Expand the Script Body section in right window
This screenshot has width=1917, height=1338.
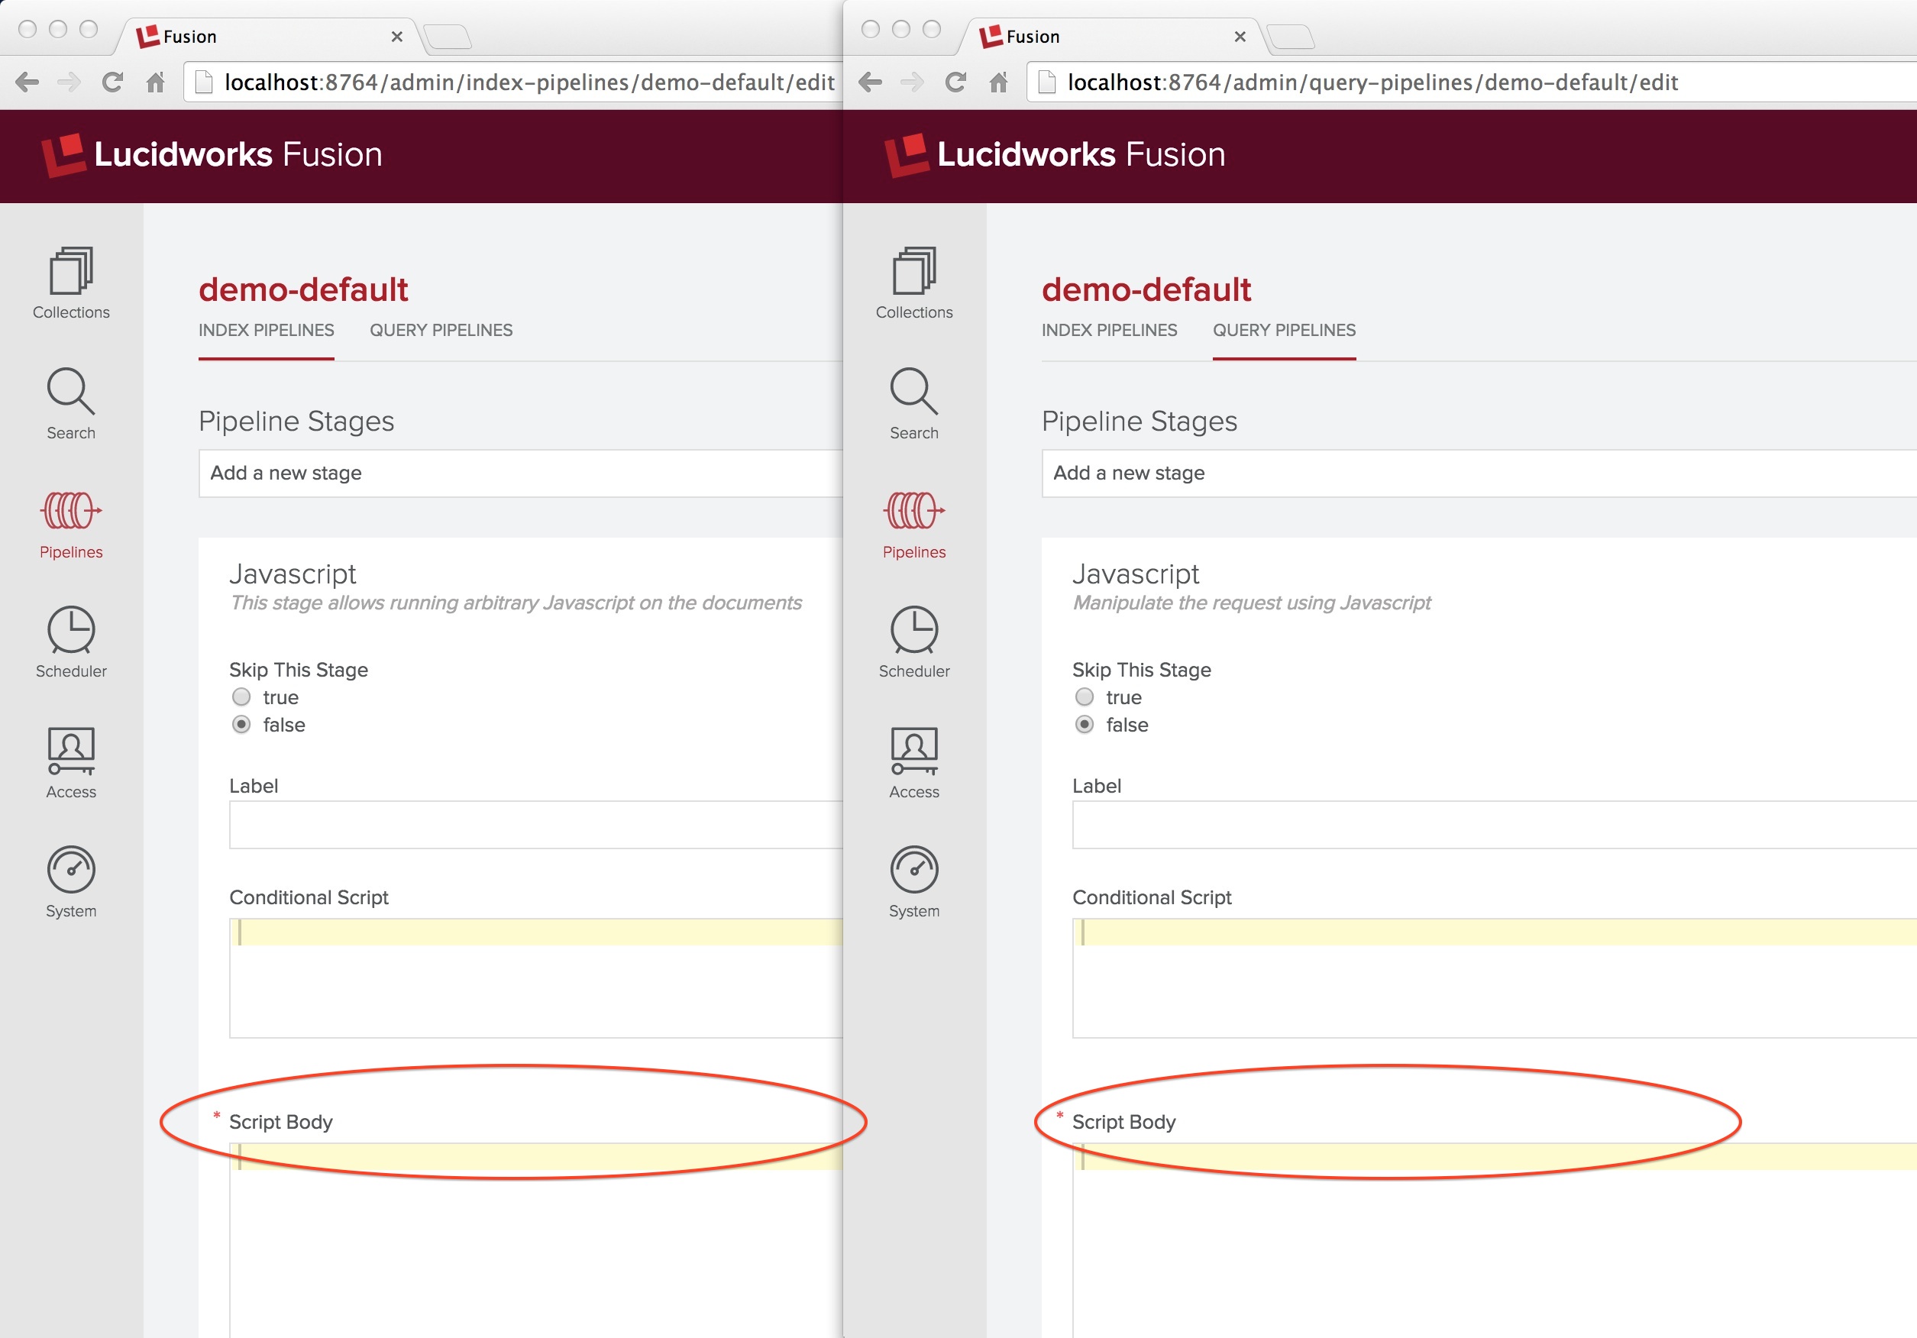point(1122,1120)
